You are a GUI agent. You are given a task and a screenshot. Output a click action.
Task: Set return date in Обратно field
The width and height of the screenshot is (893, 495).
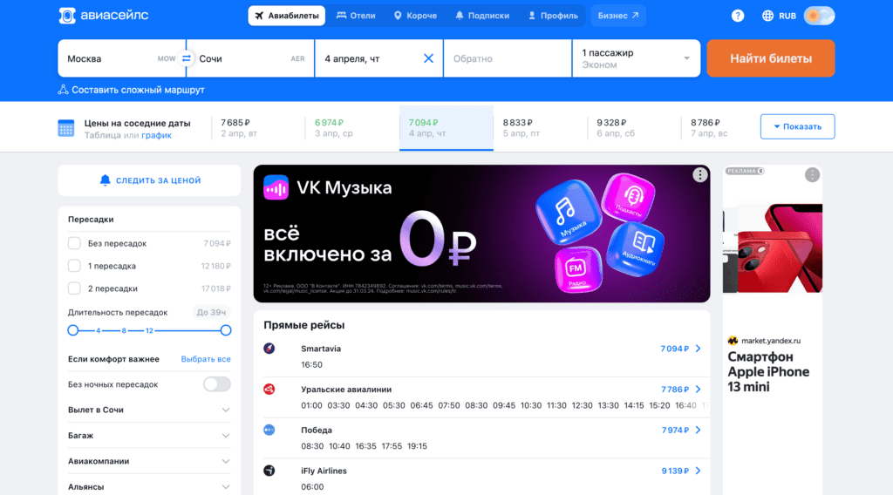(x=508, y=58)
